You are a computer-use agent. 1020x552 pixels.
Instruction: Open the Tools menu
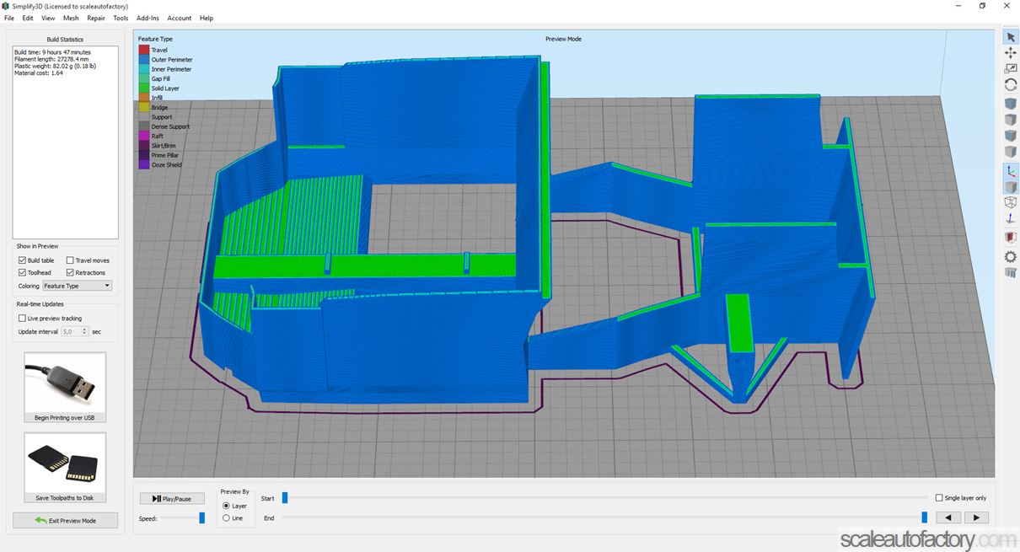(121, 18)
